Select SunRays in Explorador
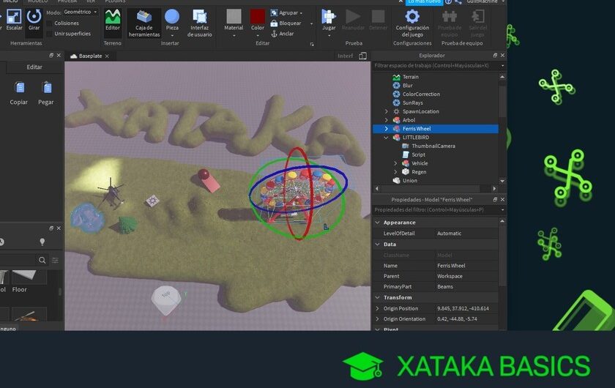Viewport: 615px width, 388px height. pyautogui.click(x=413, y=102)
